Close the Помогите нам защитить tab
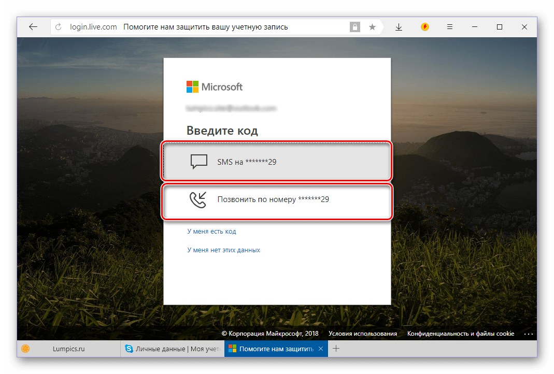The width and height of the screenshot is (554, 374). pos(321,349)
